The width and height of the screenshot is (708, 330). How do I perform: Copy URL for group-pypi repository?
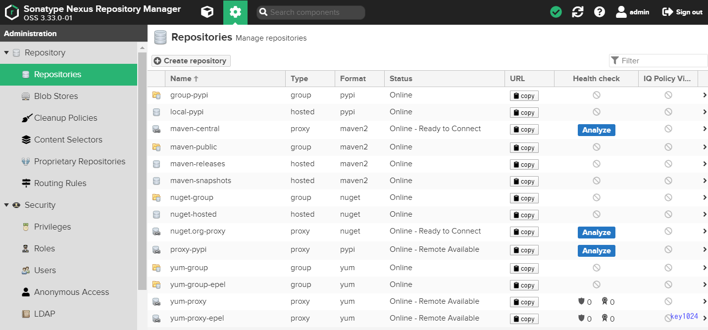(x=524, y=96)
